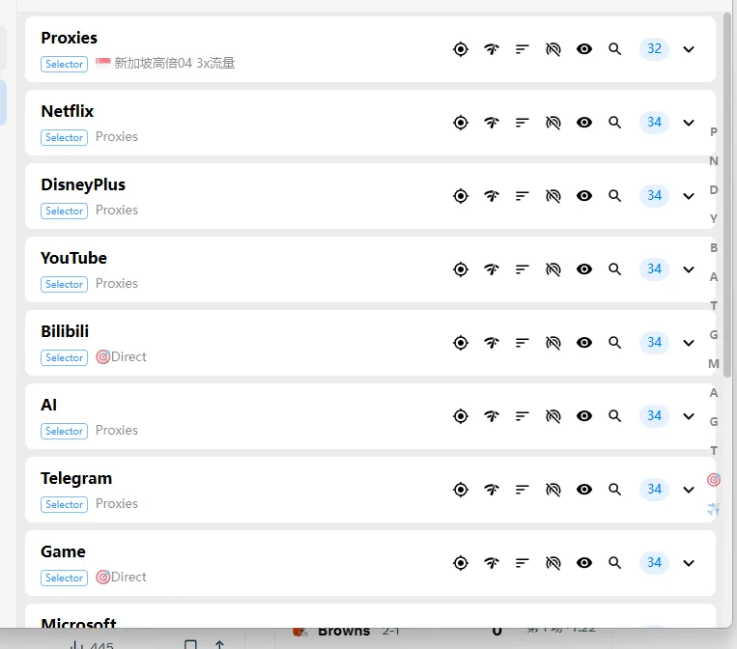Image resolution: width=737 pixels, height=649 pixels.
Task: Expand the Netflix group chevron
Action: point(689,123)
